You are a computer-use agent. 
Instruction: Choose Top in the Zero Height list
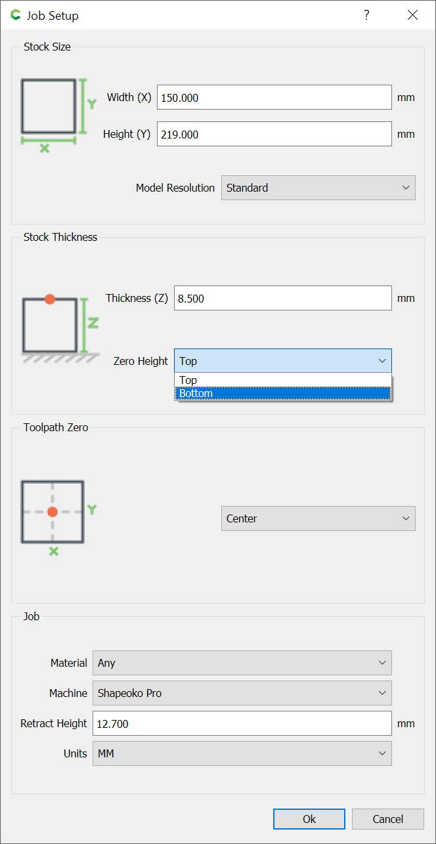(x=283, y=380)
